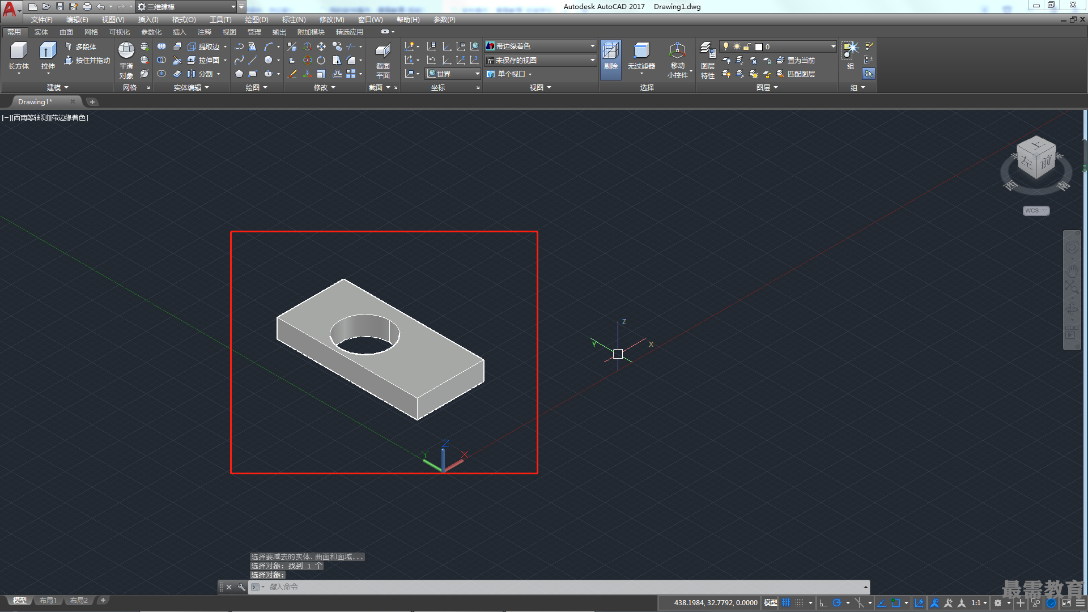Image resolution: width=1088 pixels, height=612 pixels.
Task: Click the [西南等轴测] viewport view label
Action: [30, 118]
